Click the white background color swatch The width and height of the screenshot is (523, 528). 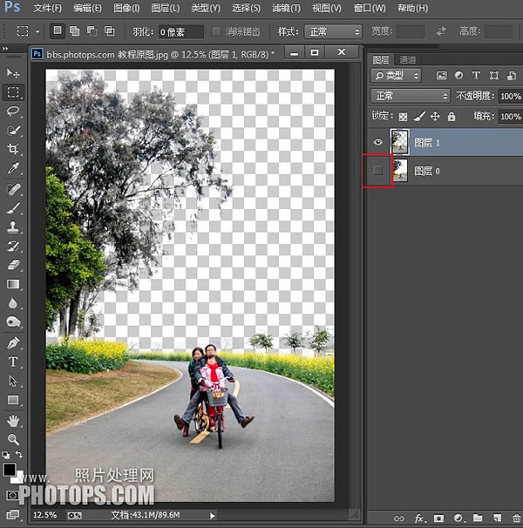point(19,477)
